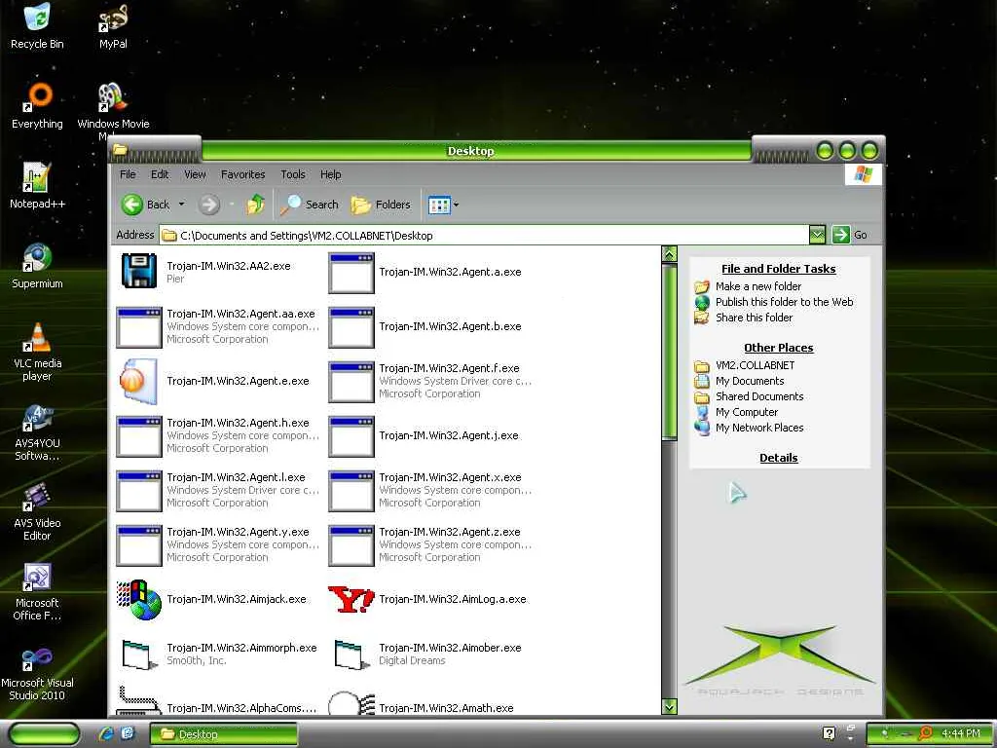This screenshot has height=748, width=997.
Task: Click the file list scrollbar up arrow
Action: point(669,254)
